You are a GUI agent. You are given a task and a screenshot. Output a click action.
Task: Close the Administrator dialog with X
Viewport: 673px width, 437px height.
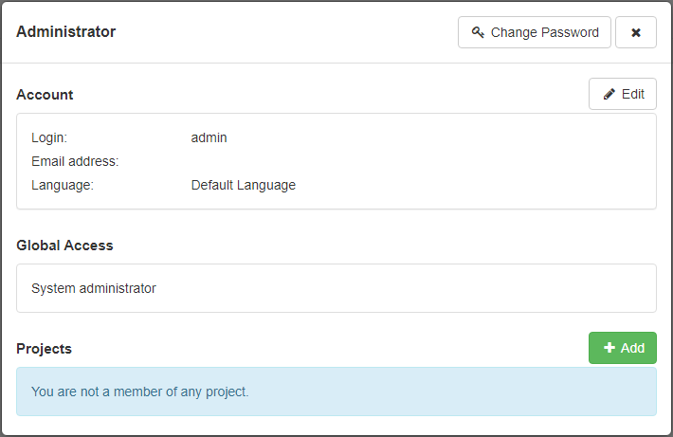pos(636,32)
